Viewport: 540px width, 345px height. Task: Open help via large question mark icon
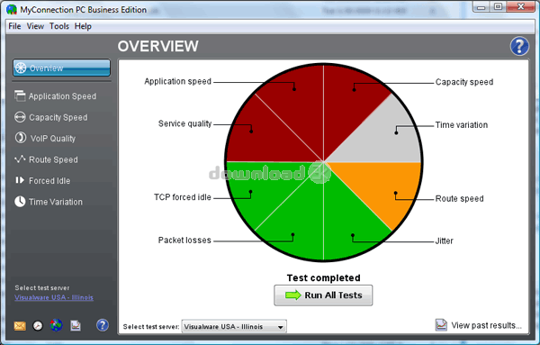point(519,46)
